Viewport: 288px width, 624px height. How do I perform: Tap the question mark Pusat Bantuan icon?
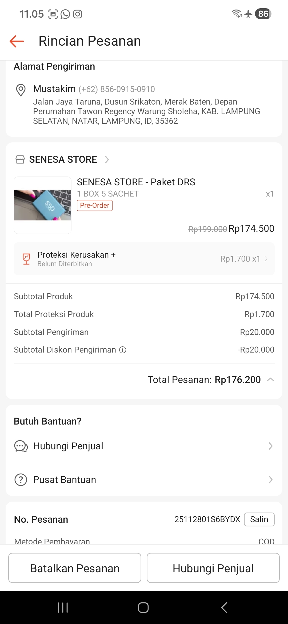(x=21, y=480)
